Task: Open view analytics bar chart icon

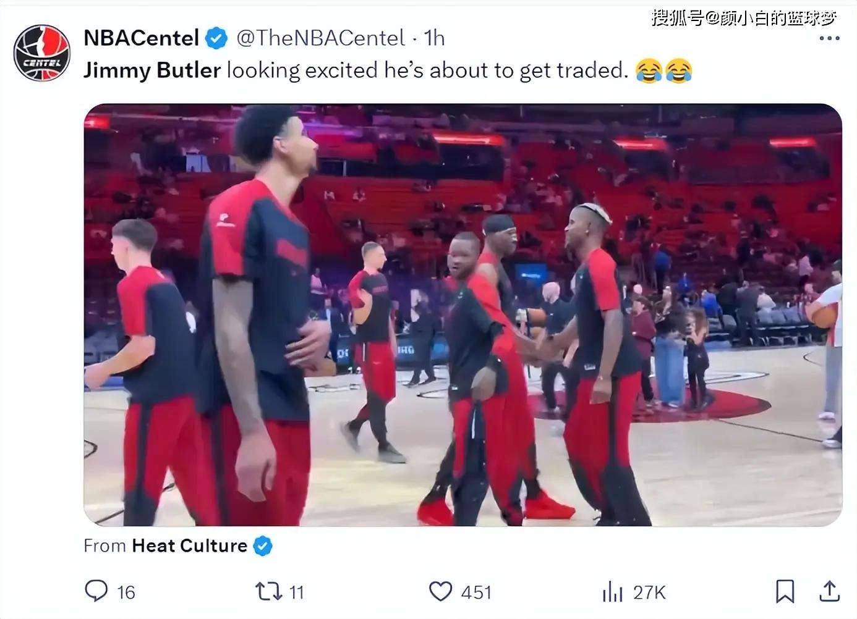Action: [x=612, y=592]
